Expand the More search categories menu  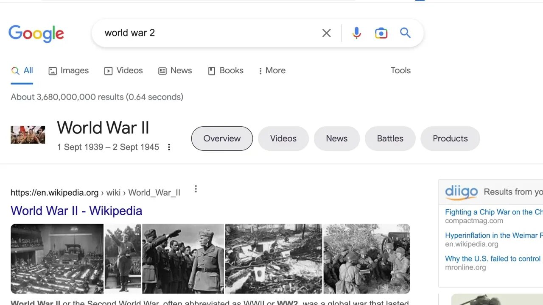[272, 71]
